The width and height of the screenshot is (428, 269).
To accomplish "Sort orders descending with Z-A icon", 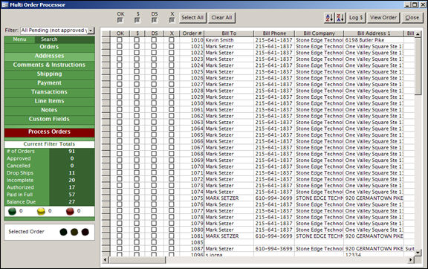I will 340,18.
